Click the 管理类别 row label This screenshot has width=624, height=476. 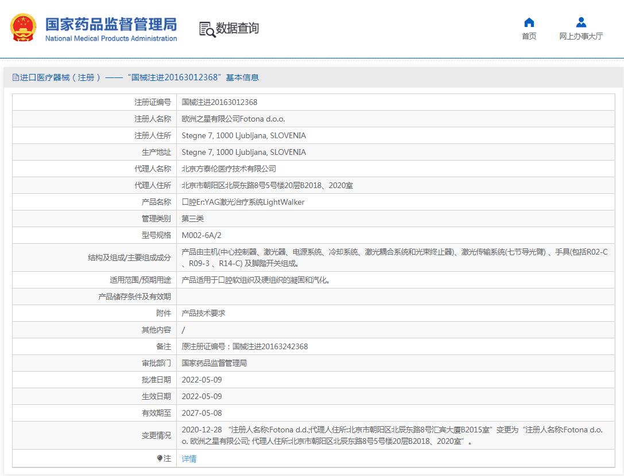pyautogui.click(x=156, y=219)
